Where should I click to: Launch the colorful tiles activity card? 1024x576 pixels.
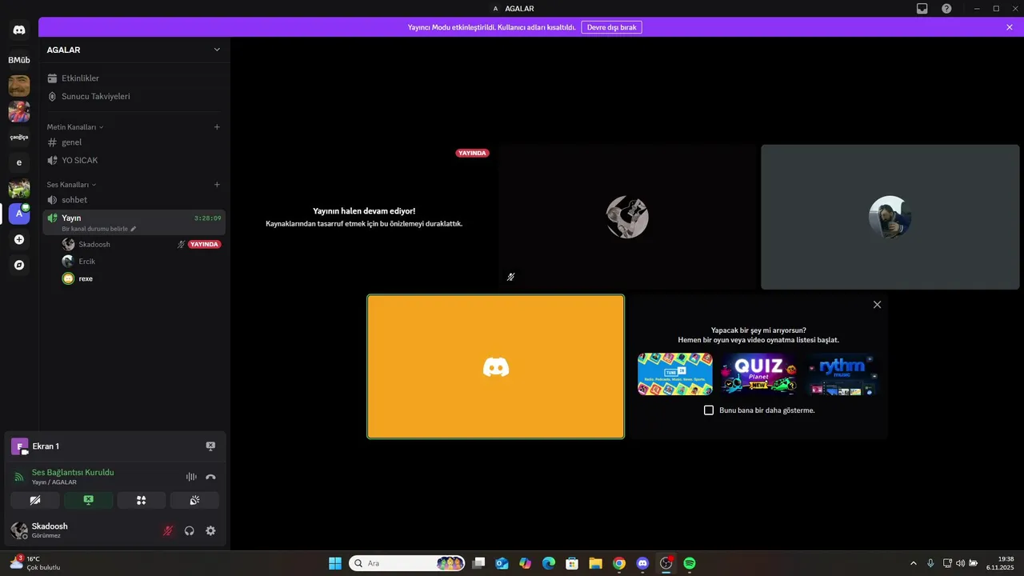(x=675, y=374)
